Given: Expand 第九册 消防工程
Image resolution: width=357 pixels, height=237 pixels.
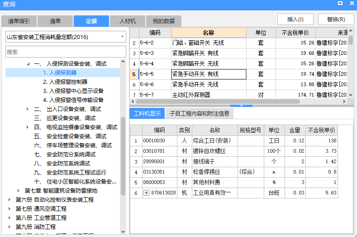Looking at the screenshot, I should point(10,227).
